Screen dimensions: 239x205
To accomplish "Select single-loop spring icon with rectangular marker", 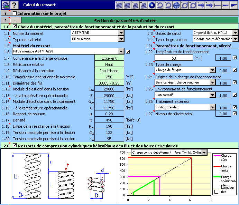I will tap(168, 5).
